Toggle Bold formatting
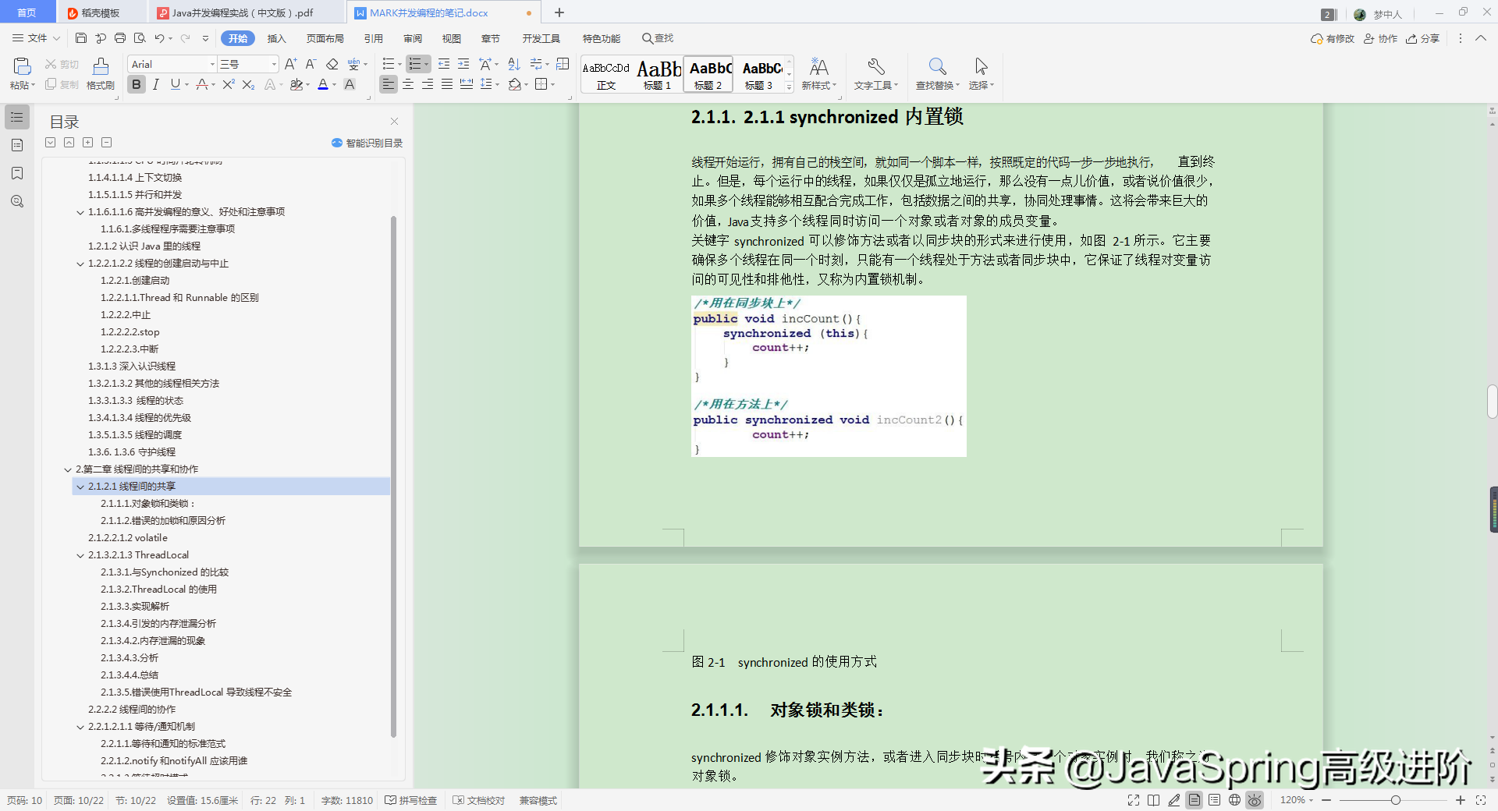Image resolution: width=1498 pixels, height=811 pixels. (x=137, y=84)
